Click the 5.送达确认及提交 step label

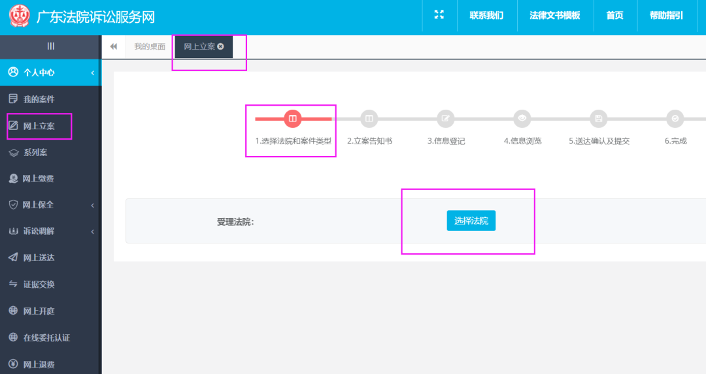pos(599,141)
